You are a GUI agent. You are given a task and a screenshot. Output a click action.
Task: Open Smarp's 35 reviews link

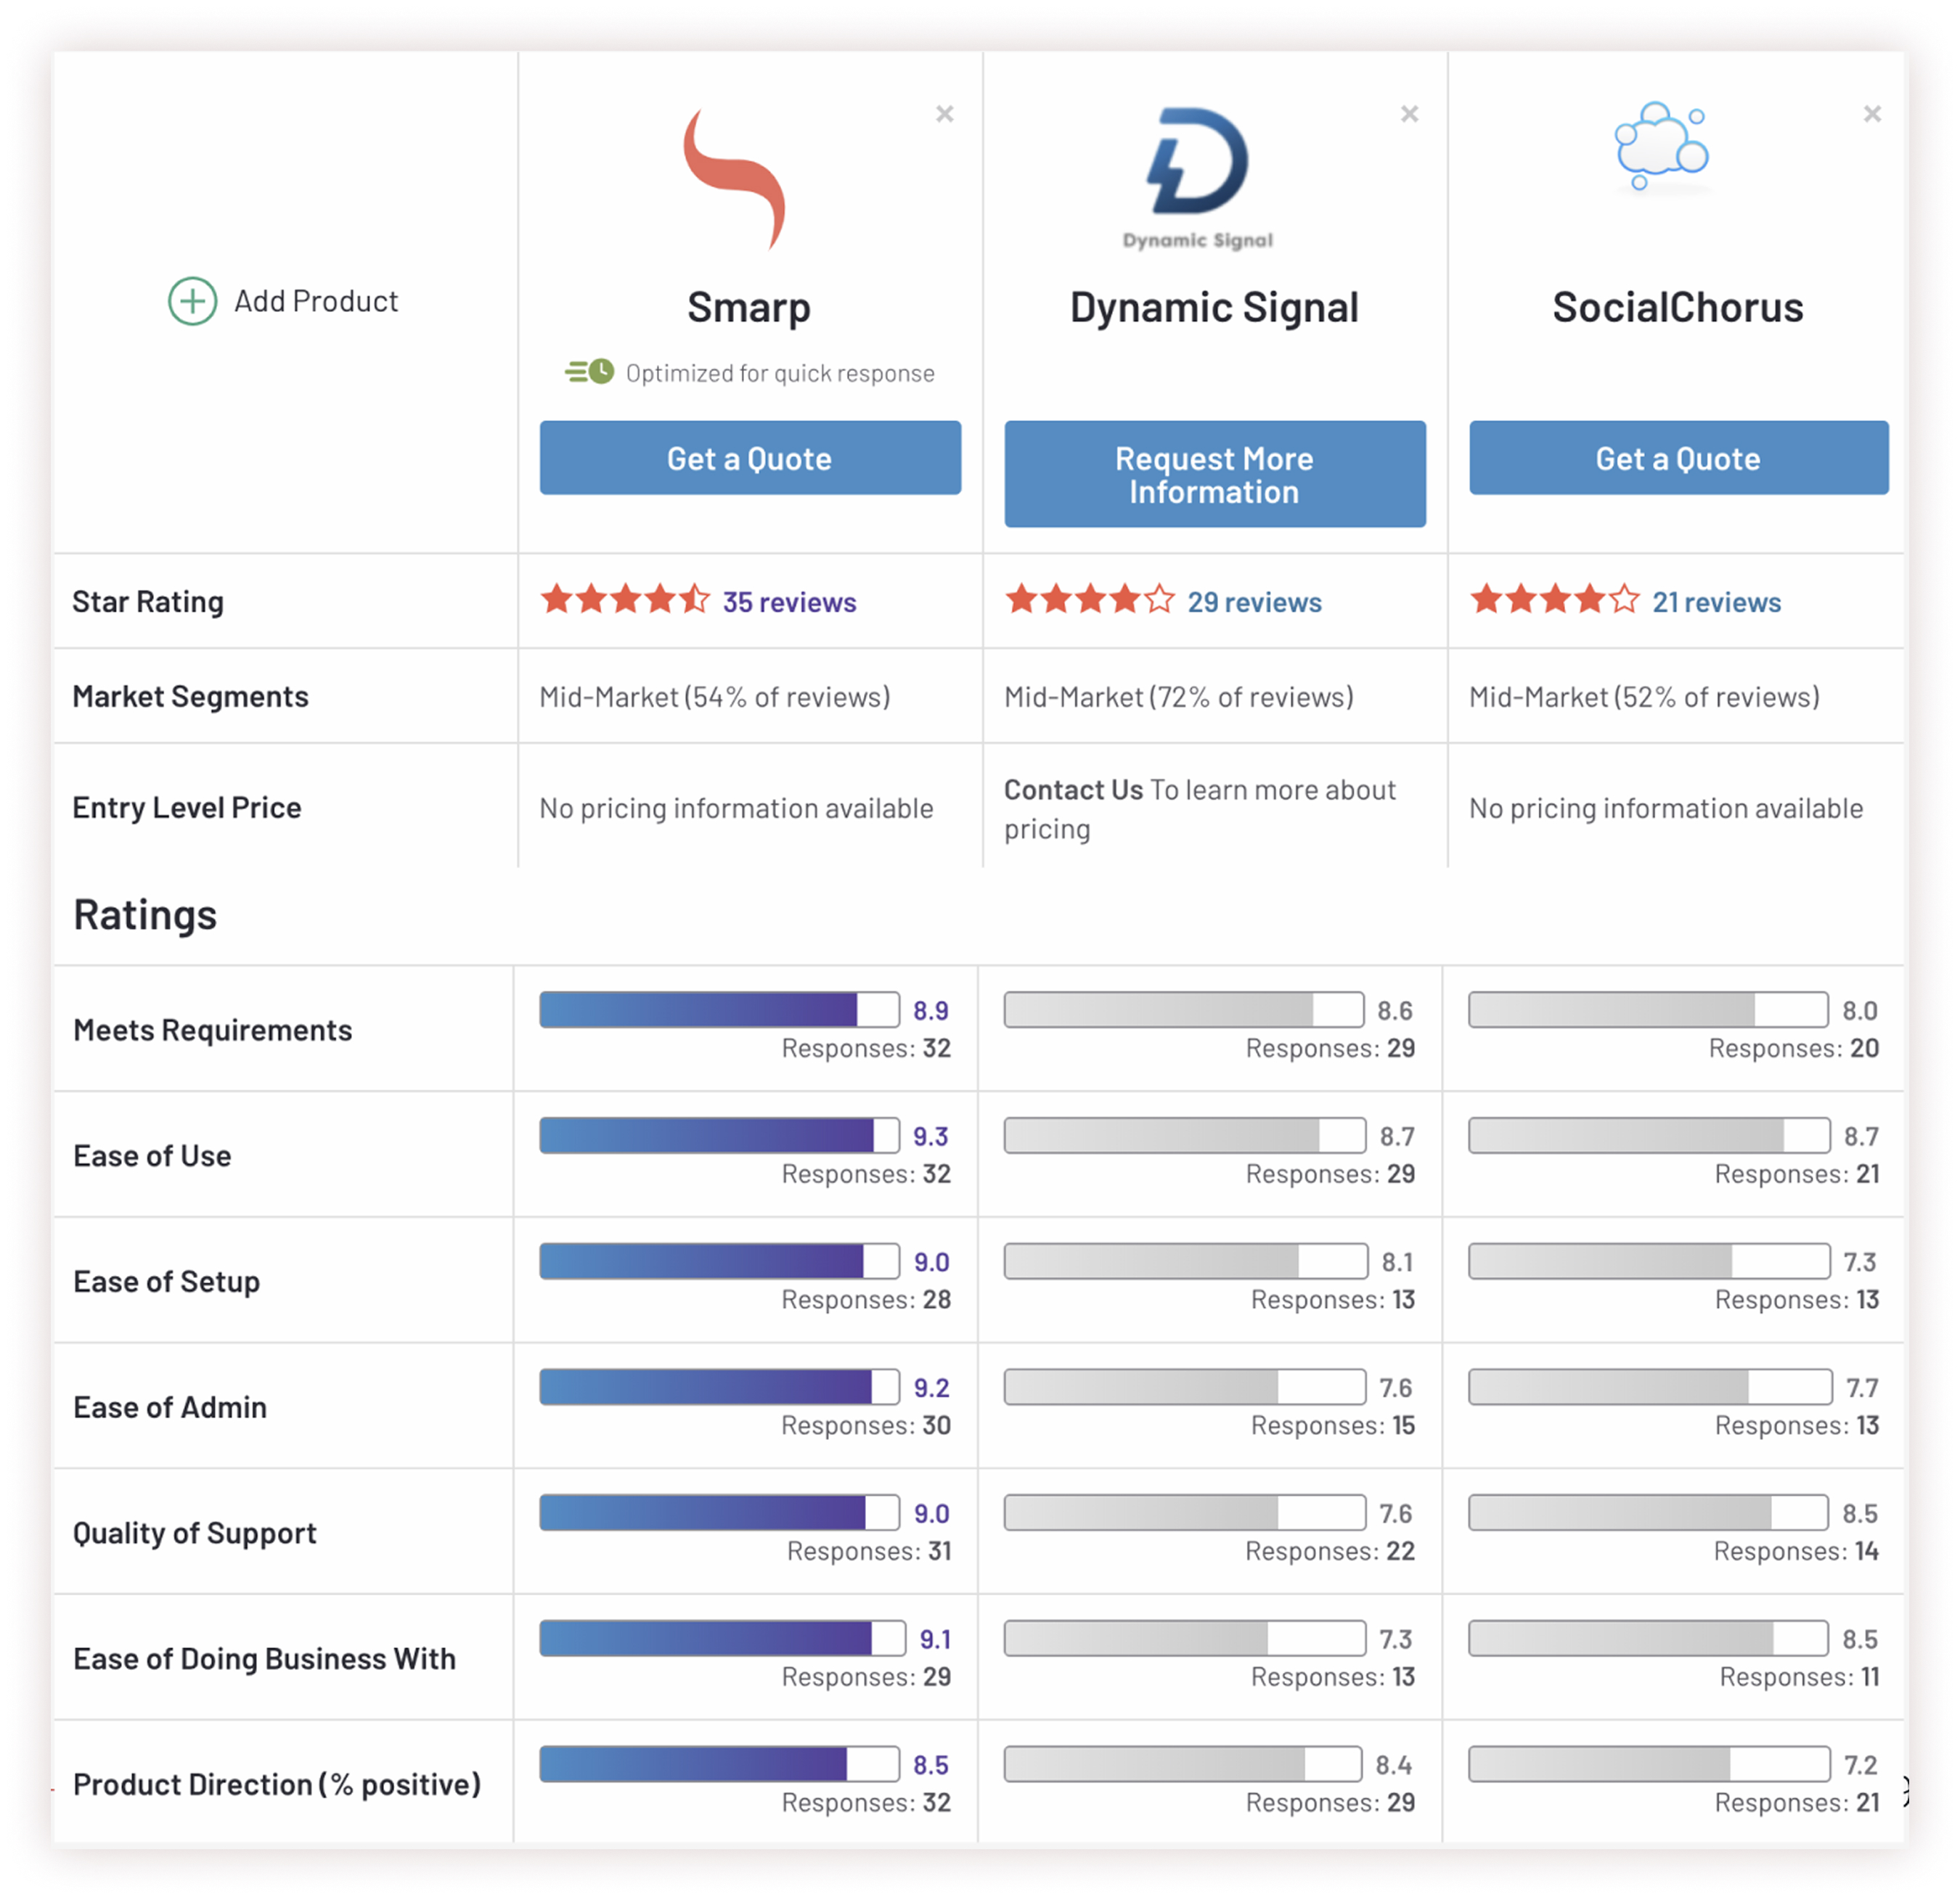pyautogui.click(x=790, y=602)
